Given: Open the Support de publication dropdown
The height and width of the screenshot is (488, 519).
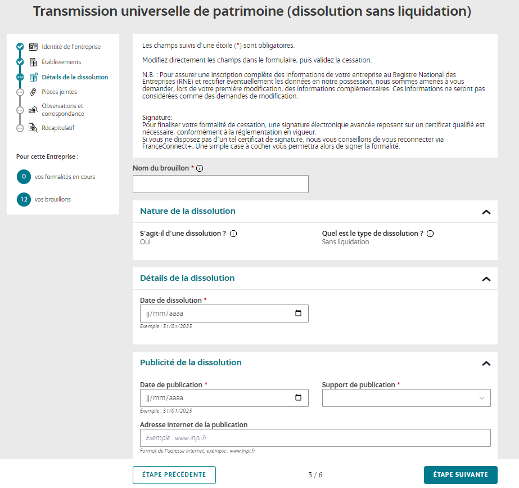Looking at the screenshot, I should tap(406, 398).
